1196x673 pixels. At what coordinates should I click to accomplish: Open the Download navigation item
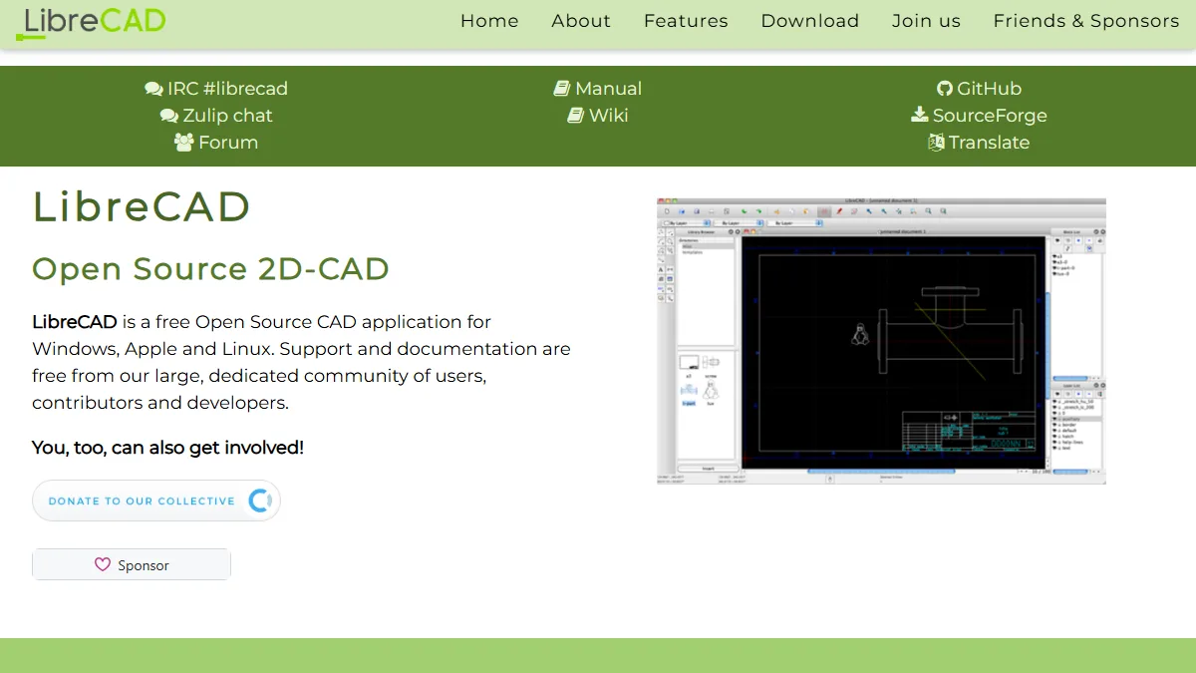810,21
